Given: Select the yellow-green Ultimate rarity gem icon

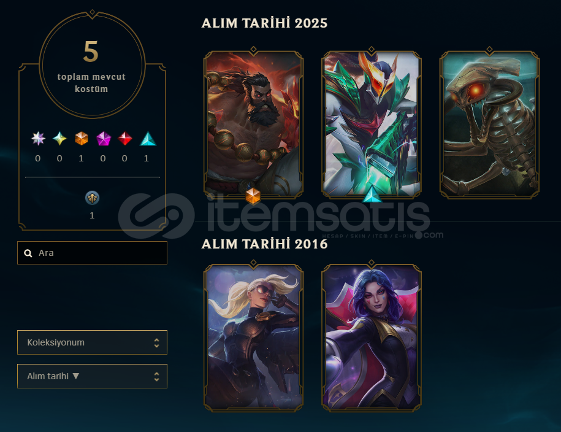Looking at the screenshot, I should coord(59,139).
